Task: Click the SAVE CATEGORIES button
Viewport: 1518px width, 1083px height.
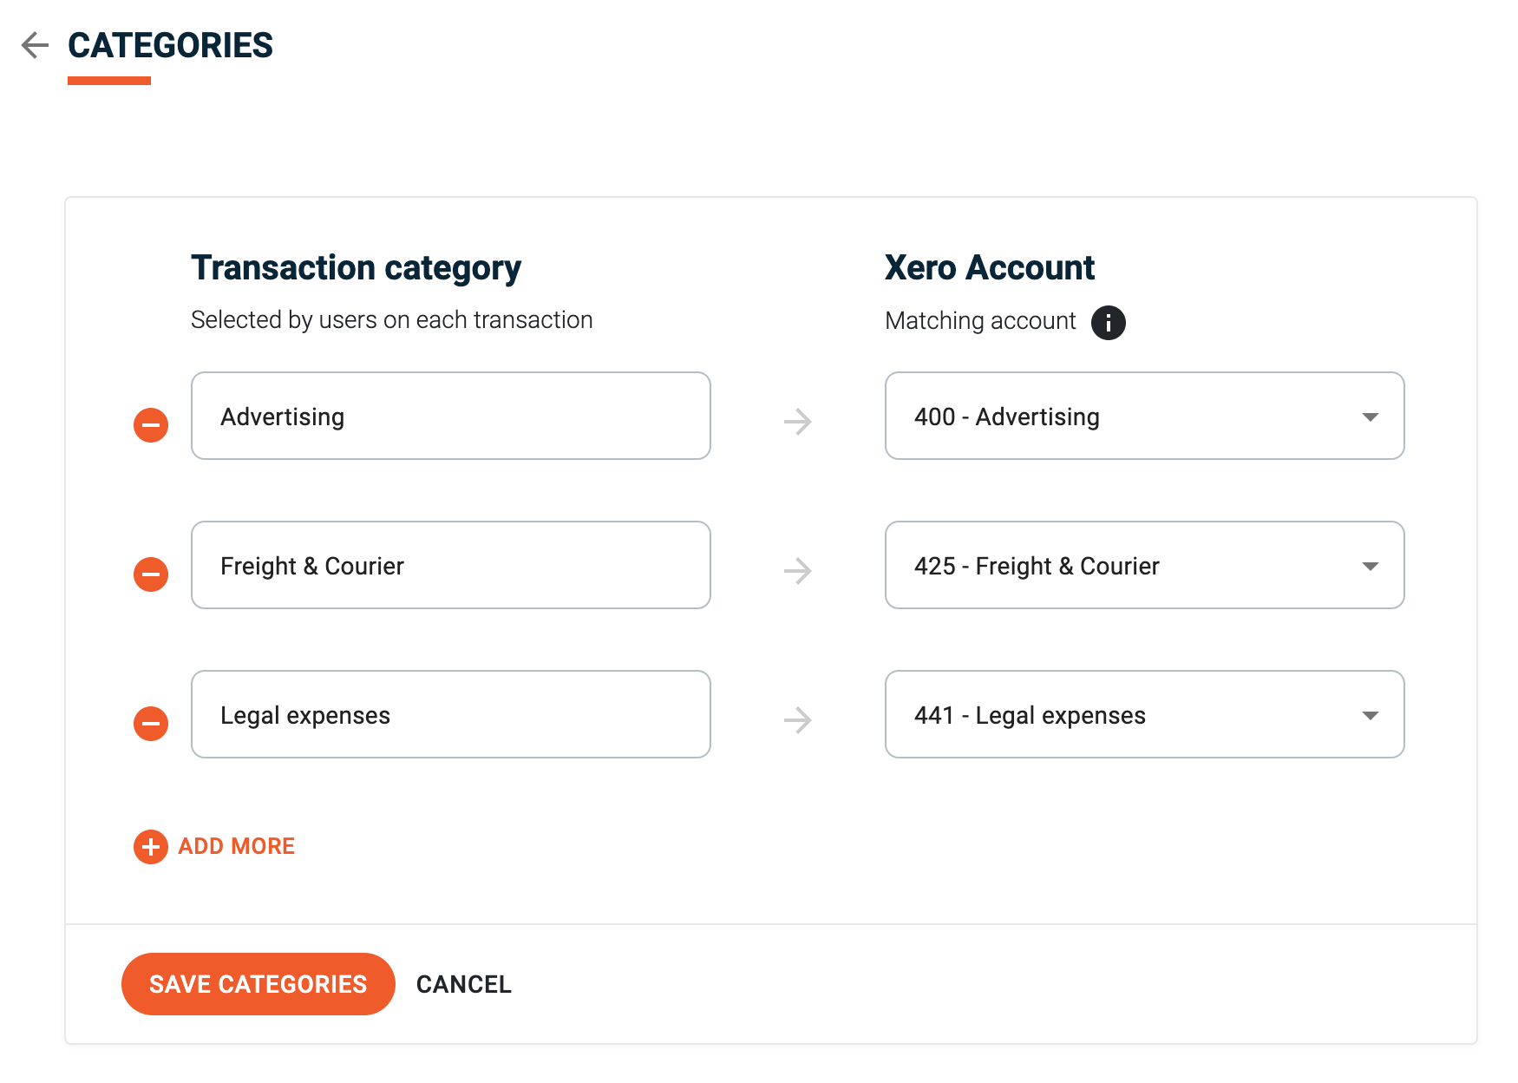Action: pos(258,983)
